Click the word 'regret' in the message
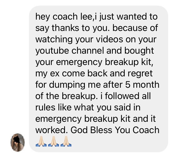 click(x=140, y=74)
